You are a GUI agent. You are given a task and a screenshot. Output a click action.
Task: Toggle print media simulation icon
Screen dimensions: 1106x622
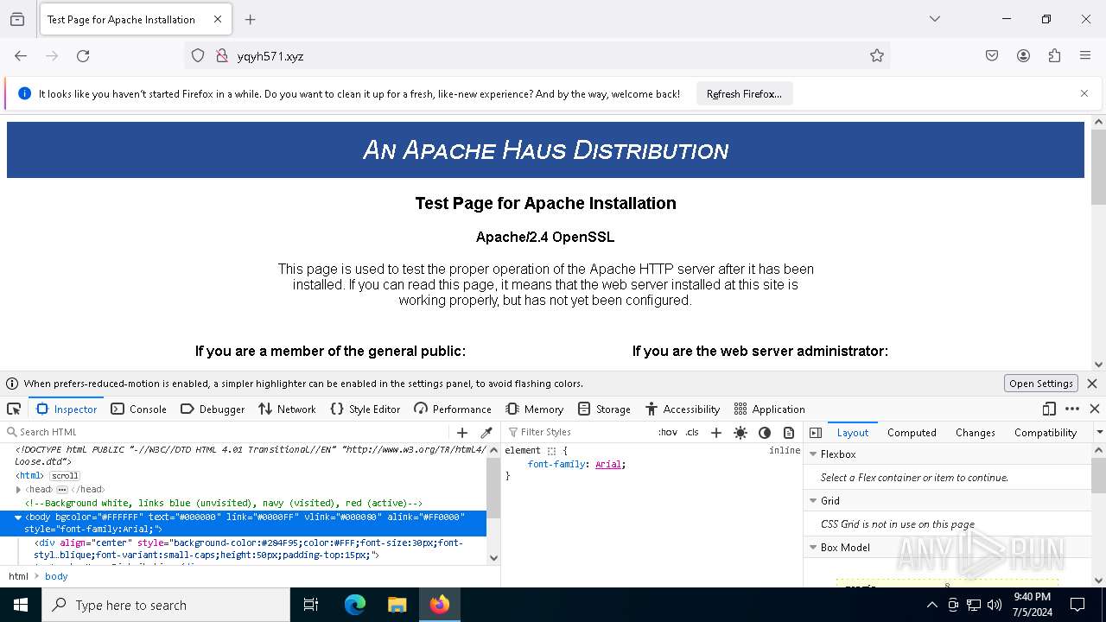[x=789, y=432]
